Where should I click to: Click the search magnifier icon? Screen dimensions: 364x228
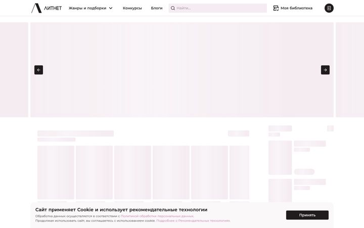pos(173,8)
